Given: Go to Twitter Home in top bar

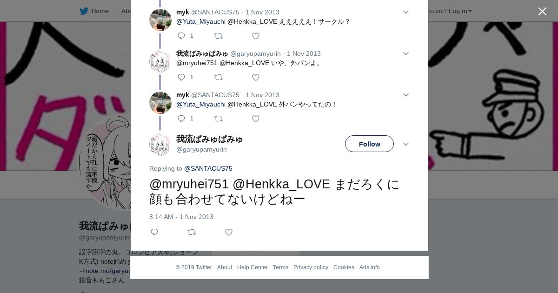Looking at the screenshot, I should tap(94, 11).
